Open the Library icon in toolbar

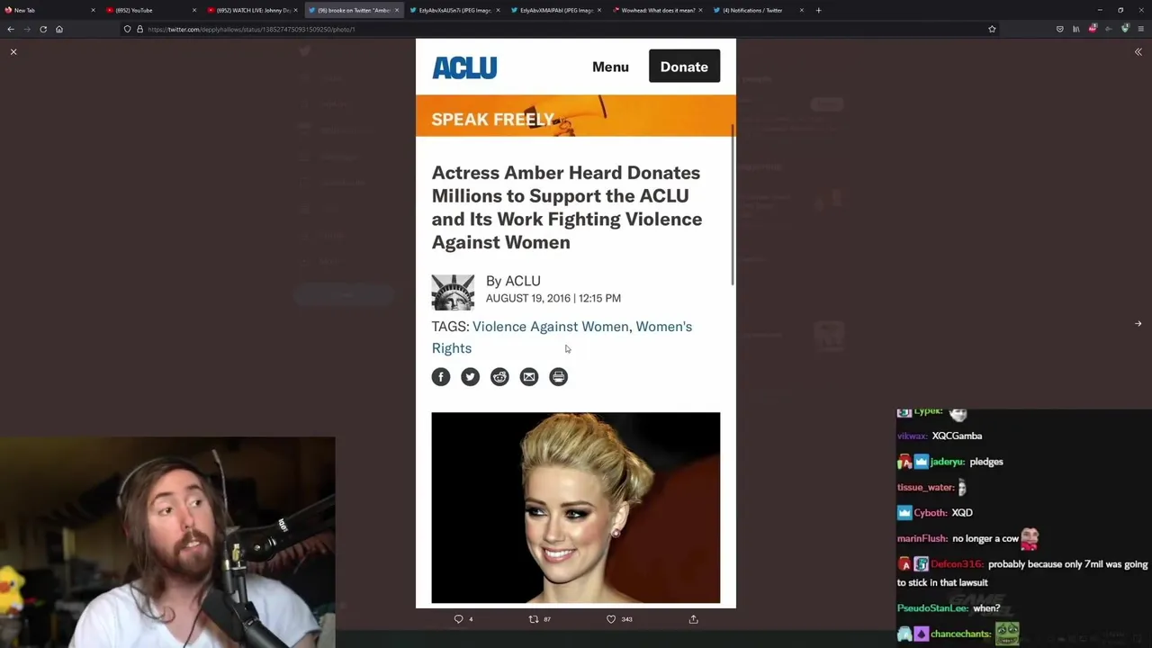pyautogui.click(x=1075, y=29)
